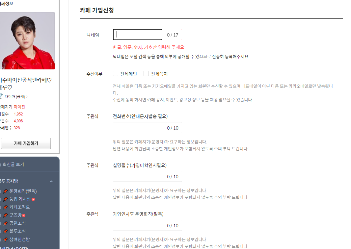Screen dimensions: 351x249
Task: Enable the 전체쪽지 checkbox
Action: point(146,73)
